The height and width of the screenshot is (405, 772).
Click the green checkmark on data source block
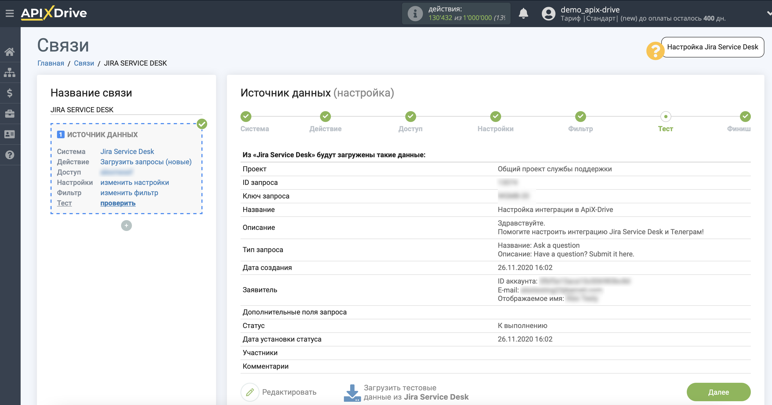tap(202, 124)
